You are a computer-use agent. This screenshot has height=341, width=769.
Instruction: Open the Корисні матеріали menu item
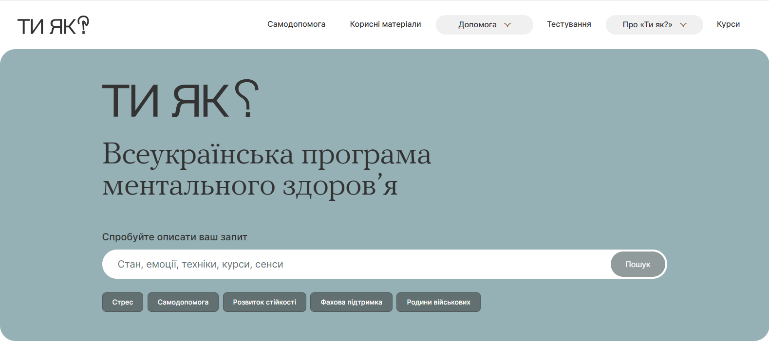click(x=385, y=24)
